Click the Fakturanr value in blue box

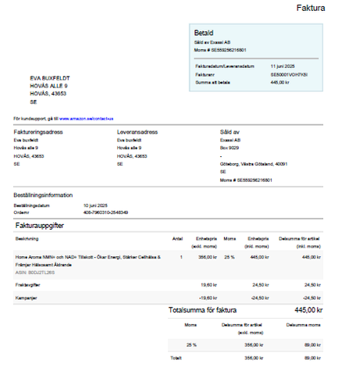click(x=289, y=75)
